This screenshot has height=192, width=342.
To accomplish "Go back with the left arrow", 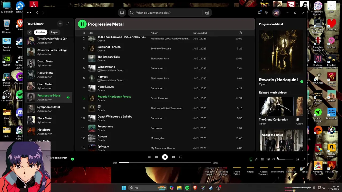I will tap(37, 13).
